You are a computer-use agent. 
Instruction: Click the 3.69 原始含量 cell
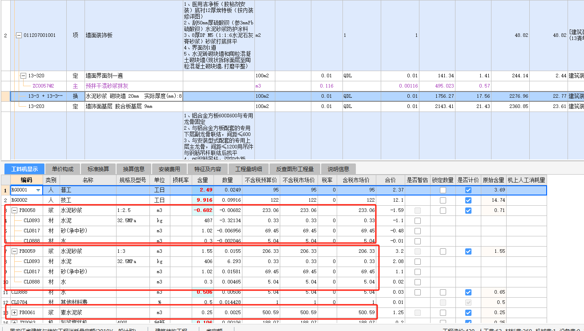pyautogui.click(x=493, y=190)
